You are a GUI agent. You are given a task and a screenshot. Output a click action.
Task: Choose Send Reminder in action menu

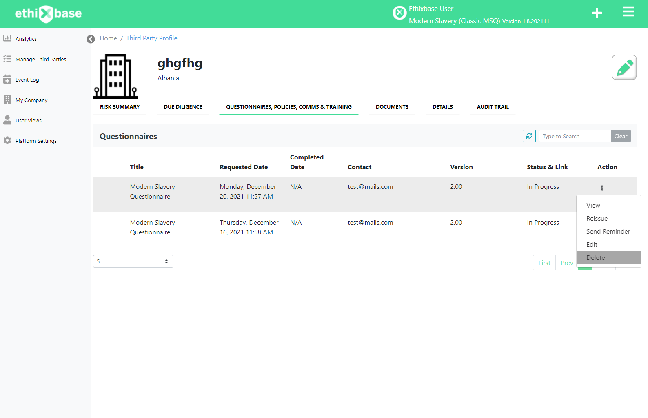(x=608, y=231)
